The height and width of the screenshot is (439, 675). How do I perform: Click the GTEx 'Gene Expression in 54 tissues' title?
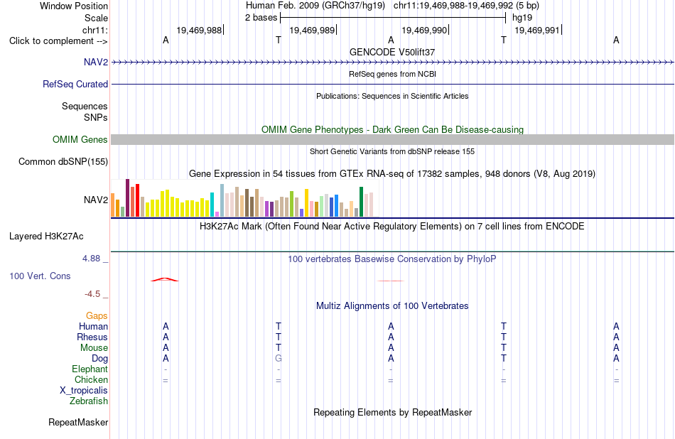pyautogui.click(x=392, y=174)
